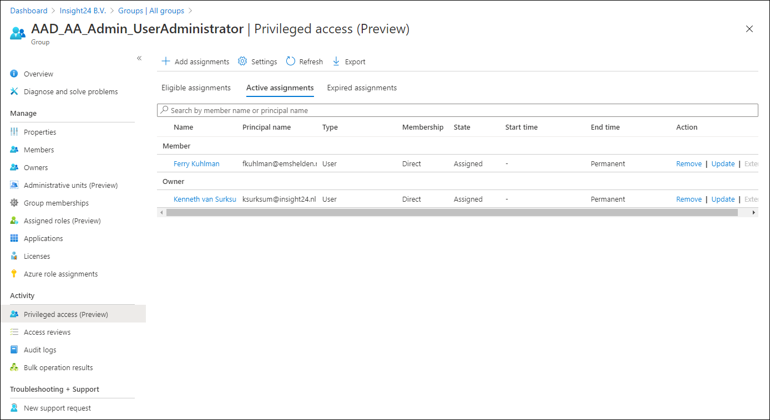This screenshot has height=420, width=770.
Task: Click ksurksum@insight24.nl principal name
Action: 279,199
